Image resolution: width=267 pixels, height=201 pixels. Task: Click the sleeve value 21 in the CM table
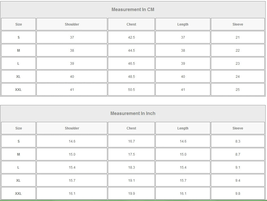[x=238, y=37]
